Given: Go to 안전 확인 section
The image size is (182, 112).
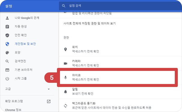Looking at the screenshot, I should [x=21, y=35].
